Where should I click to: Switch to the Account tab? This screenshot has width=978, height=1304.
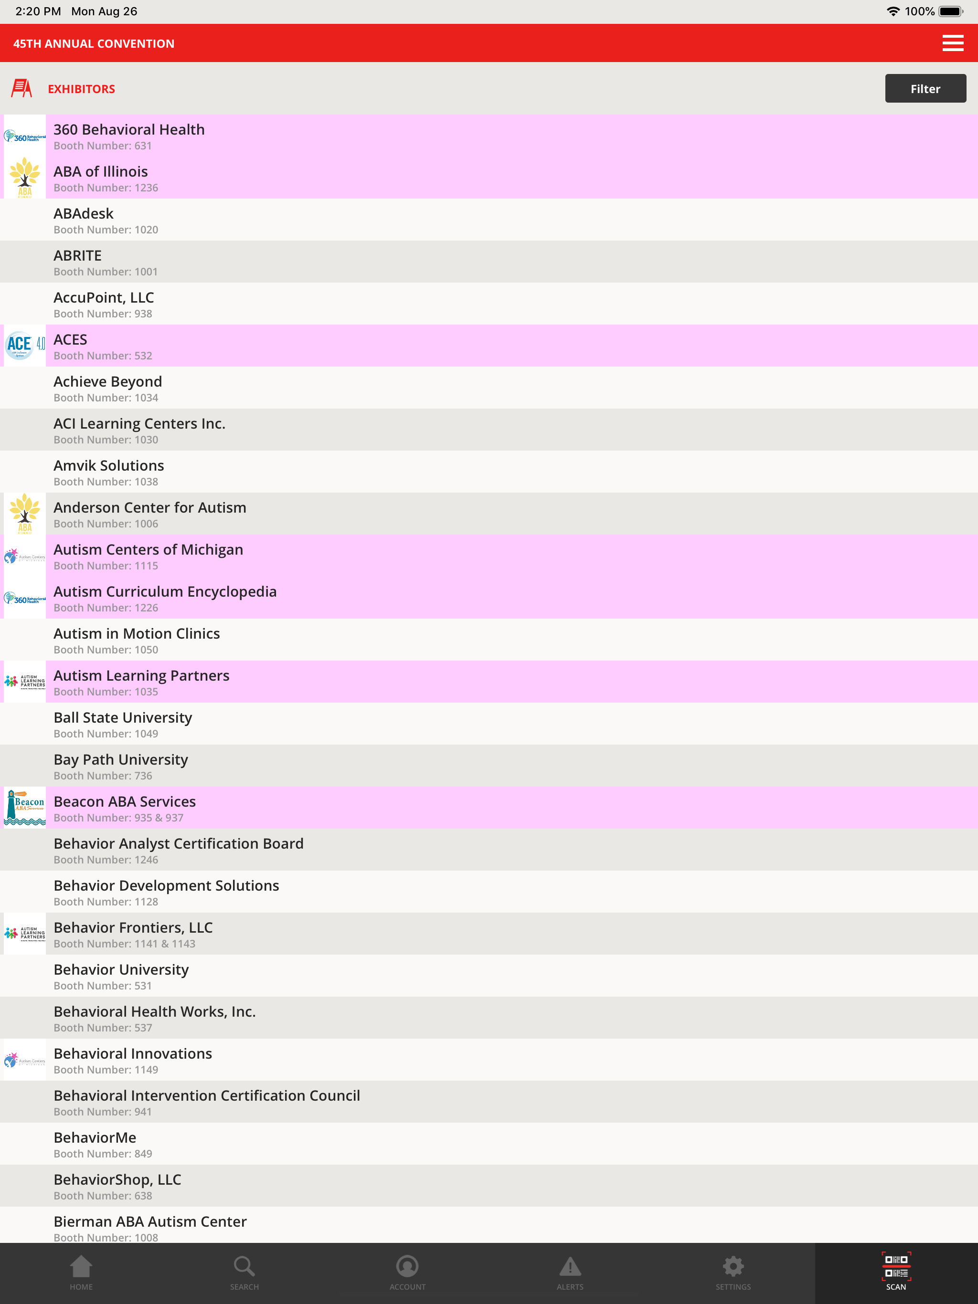(x=407, y=1273)
